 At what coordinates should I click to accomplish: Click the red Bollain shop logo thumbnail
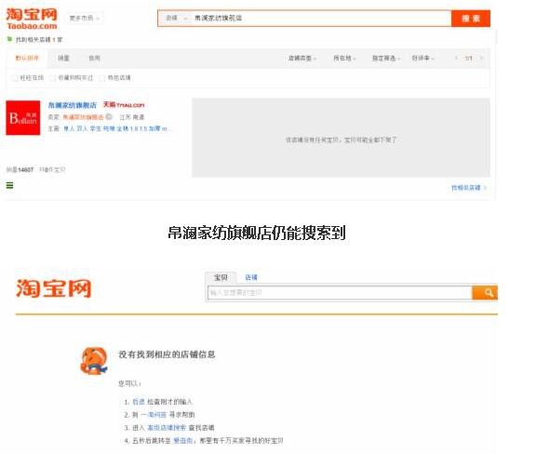23,117
